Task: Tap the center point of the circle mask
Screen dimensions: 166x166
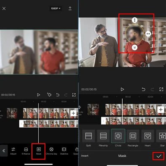Action: click(134, 34)
